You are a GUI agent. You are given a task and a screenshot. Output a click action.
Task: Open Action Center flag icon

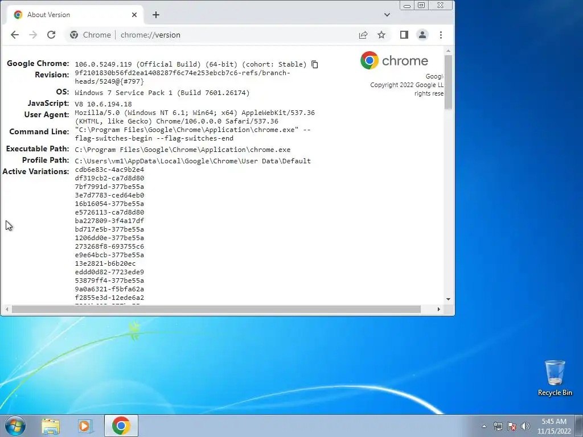pos(512,426)
